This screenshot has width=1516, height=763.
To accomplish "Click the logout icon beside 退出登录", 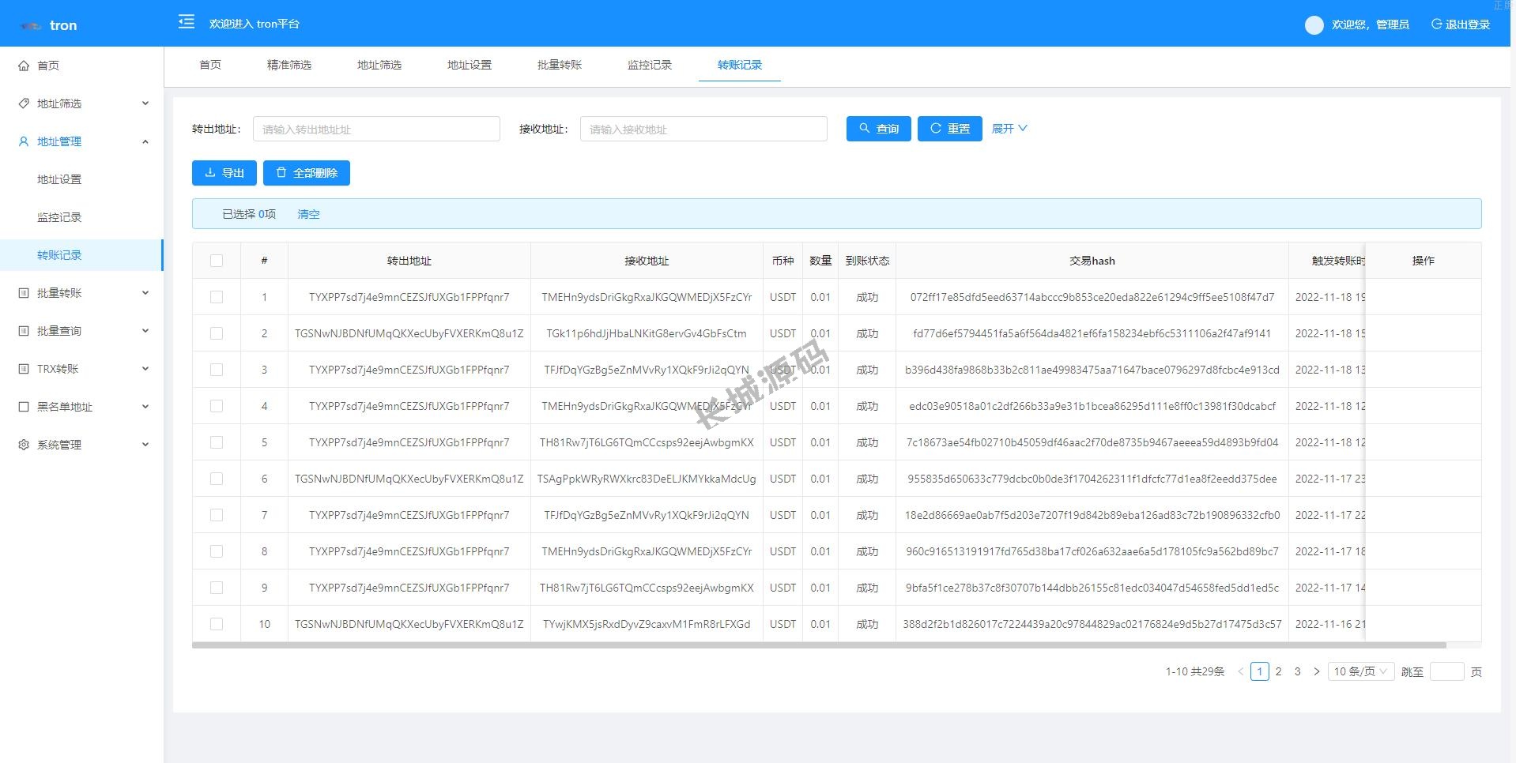I will (1436, 24).
